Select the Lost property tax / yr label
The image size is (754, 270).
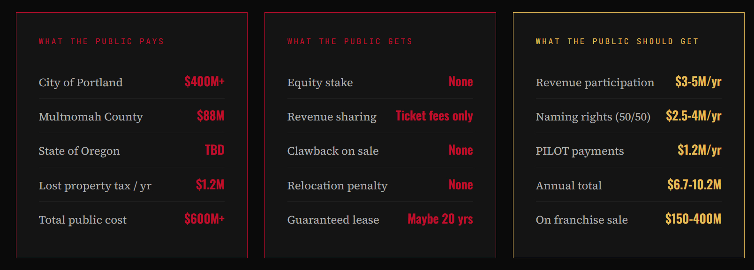click(95, 186)
